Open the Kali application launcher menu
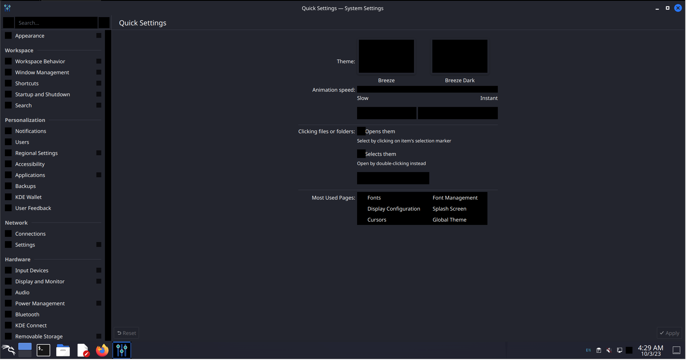The image size is (686, 360). [x=9, y=350]
